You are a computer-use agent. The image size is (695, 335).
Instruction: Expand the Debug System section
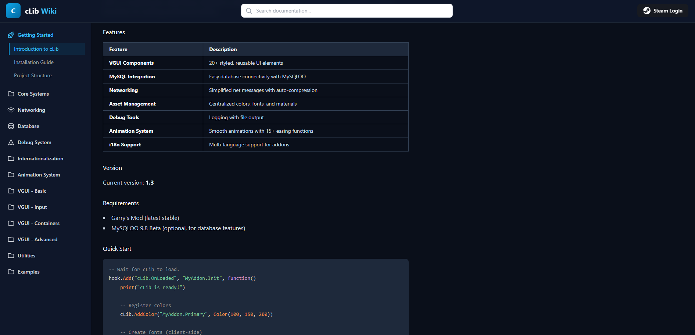(x=45, y=142)
